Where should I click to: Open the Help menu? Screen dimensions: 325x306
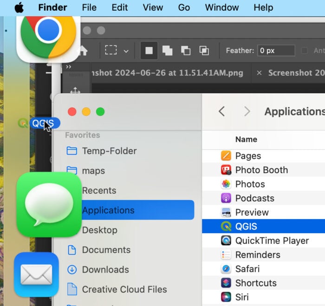[x=263, y=8]
